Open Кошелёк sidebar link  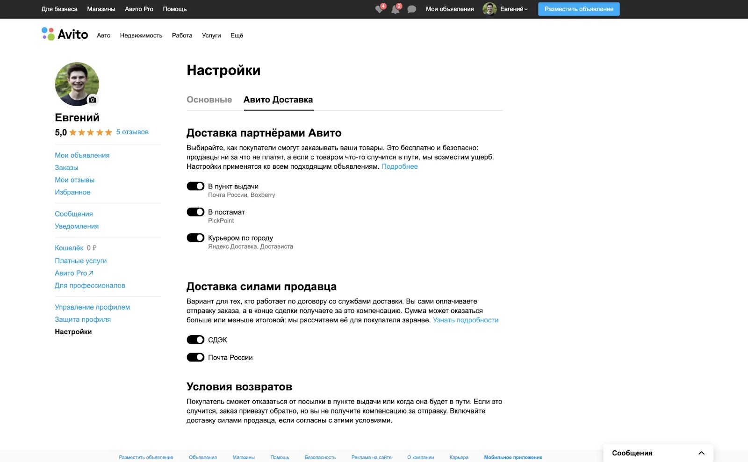point(69,248)
